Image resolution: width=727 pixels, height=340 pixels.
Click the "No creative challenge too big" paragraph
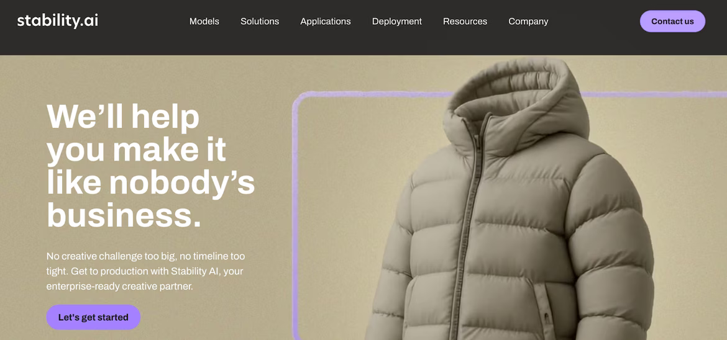pyautogui.click(x=145, y=271)
